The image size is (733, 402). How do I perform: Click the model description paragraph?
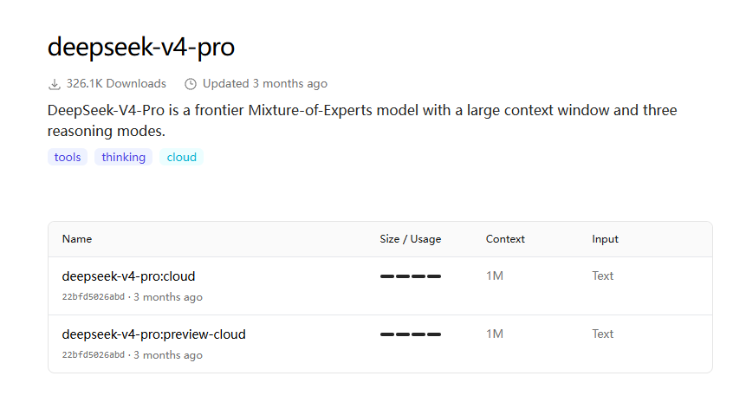point(362,120)
